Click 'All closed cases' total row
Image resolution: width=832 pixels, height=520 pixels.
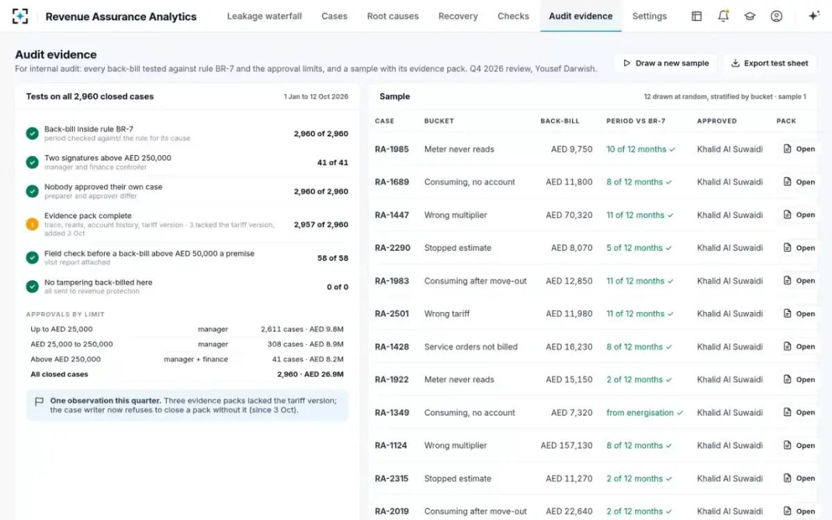tap(187, 374)
